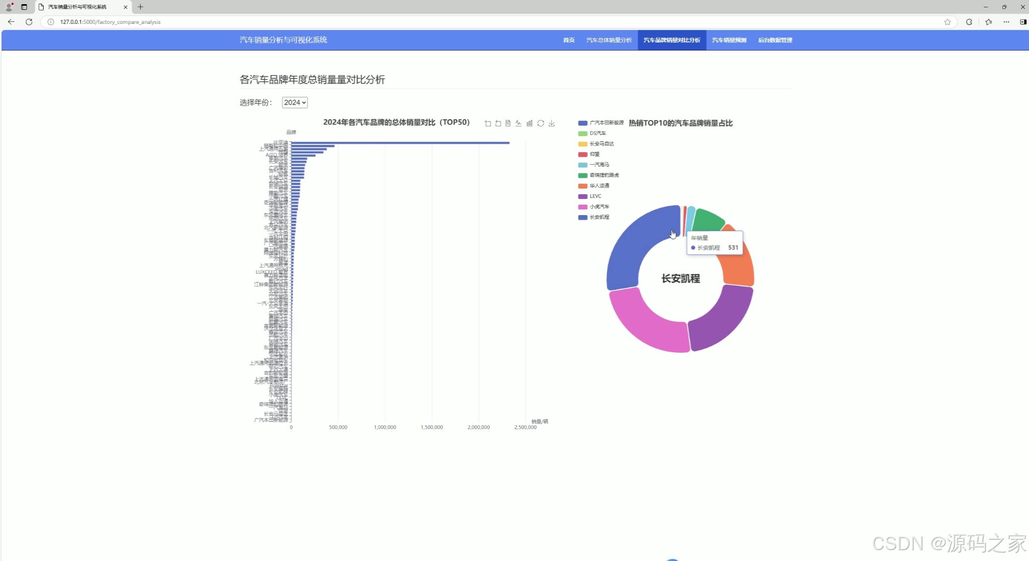This screenshot has height=561, width=1029.
Task: Go to 汽车总体销量分析 nav tab
Action: click(x=609, y=40)
